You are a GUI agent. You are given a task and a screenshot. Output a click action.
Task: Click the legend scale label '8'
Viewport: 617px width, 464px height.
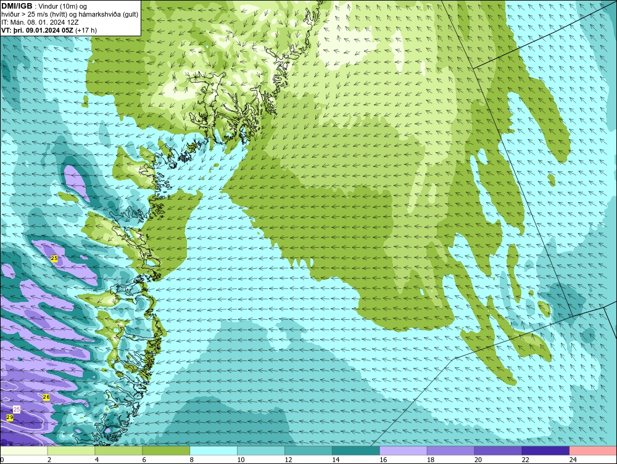[192, 460]
